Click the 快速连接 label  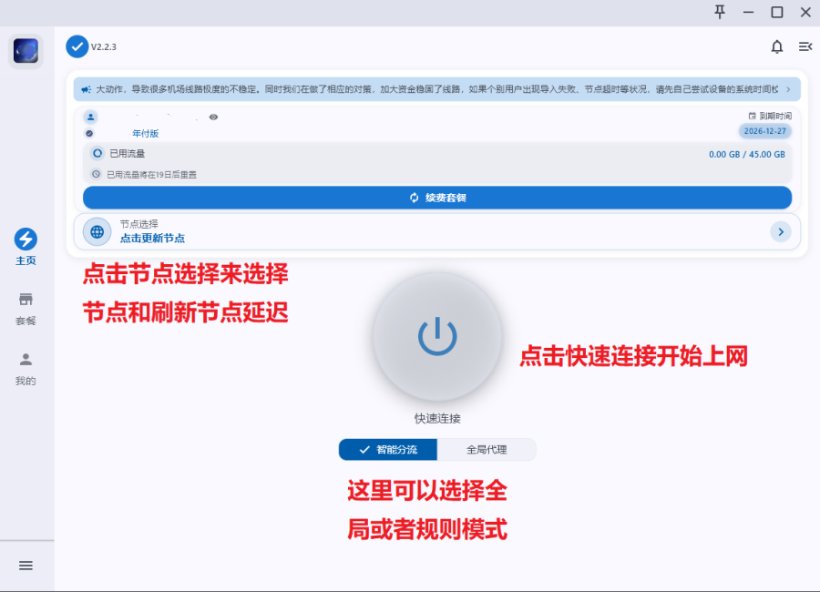tap(437, 418)
